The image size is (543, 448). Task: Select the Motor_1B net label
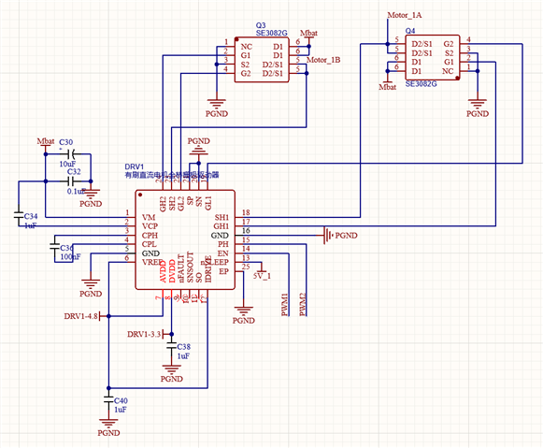323,60
